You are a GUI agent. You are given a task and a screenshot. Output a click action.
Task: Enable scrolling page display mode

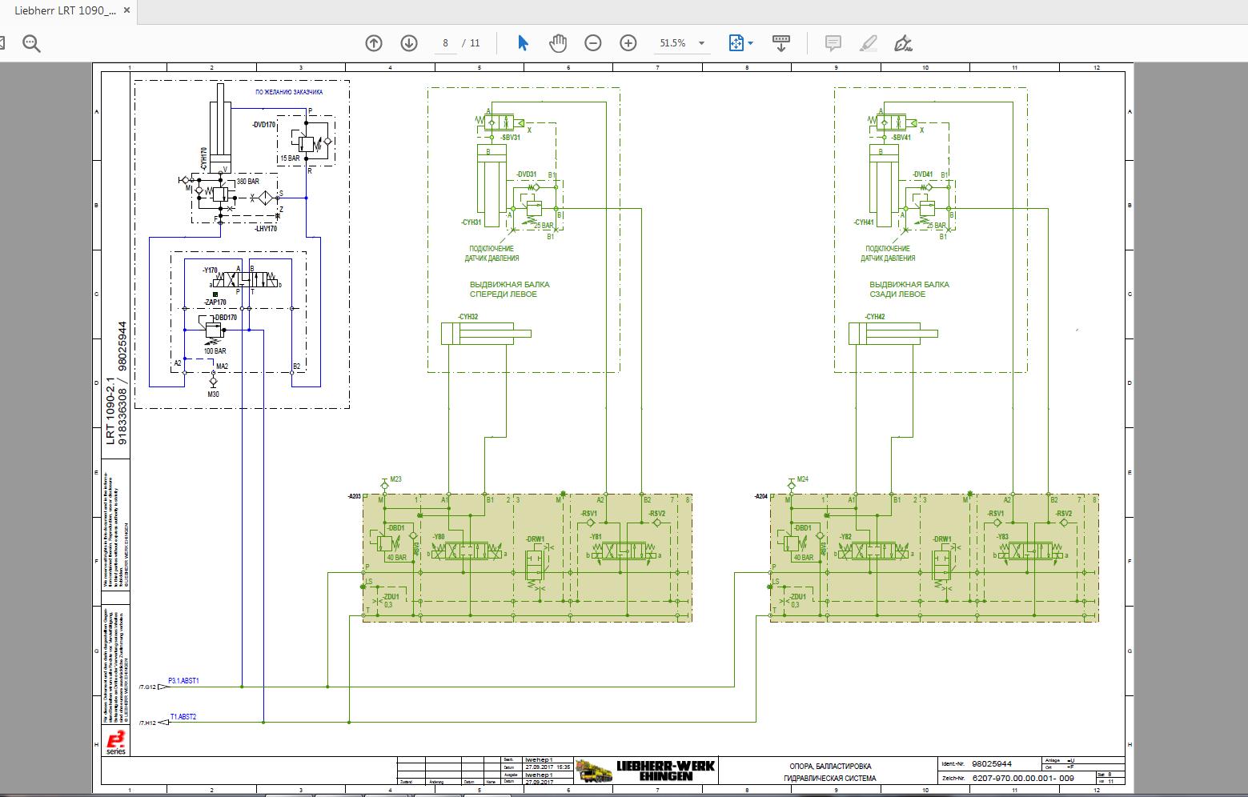pyautogui.click(x=781, y=42)
